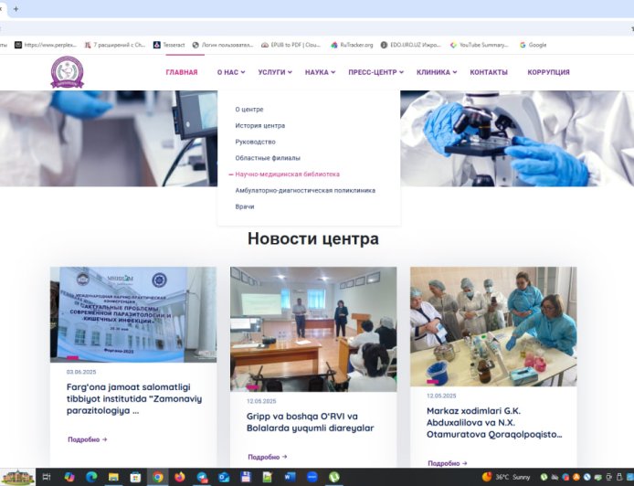
Task: Go to the ГЛАВНАЯ page
Action: pyautogui.click(x=182, y=72)
